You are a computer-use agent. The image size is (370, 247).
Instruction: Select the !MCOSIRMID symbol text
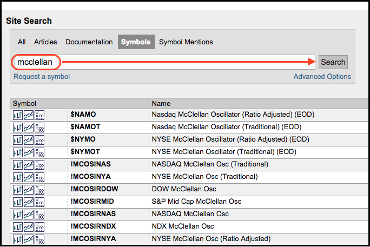coord(93,202)
